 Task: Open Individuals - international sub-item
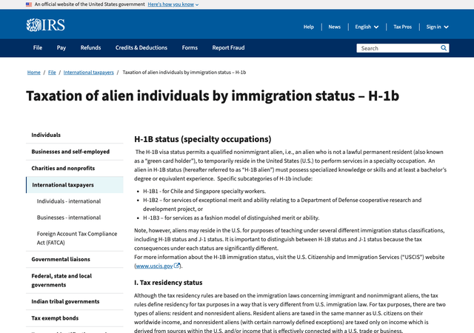(69, 201)
